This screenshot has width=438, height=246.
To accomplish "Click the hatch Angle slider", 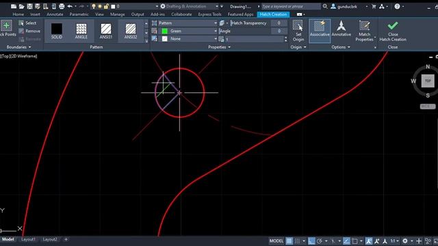I will (245, 31).
